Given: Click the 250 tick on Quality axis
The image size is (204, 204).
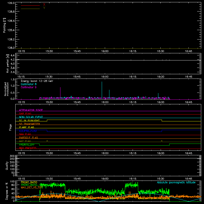Looking at the screenshot, I should point(12,159).
